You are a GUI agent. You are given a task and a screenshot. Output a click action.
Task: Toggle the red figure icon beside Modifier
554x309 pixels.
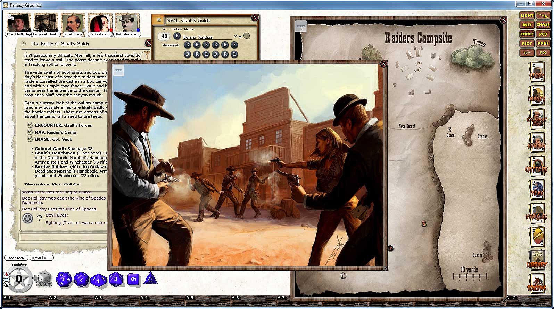(6, 274)
